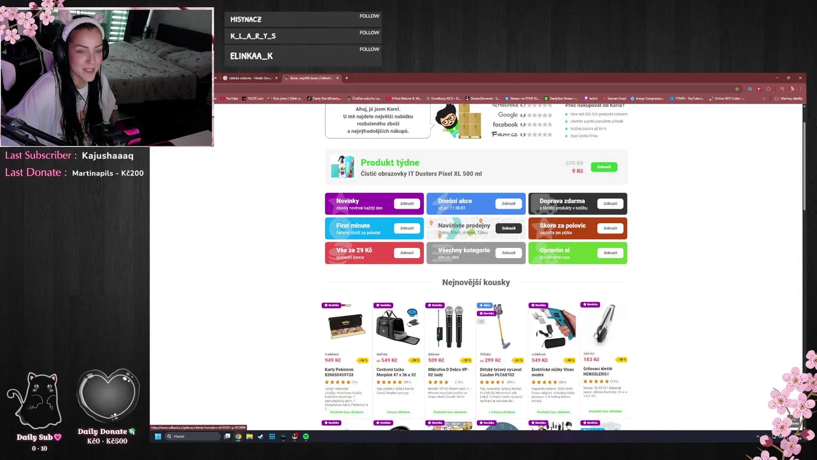This screenshot has width=817, height=460.
Task: Open the Grilovací kleště HENSSLERS product image
Action: point(604,325)
